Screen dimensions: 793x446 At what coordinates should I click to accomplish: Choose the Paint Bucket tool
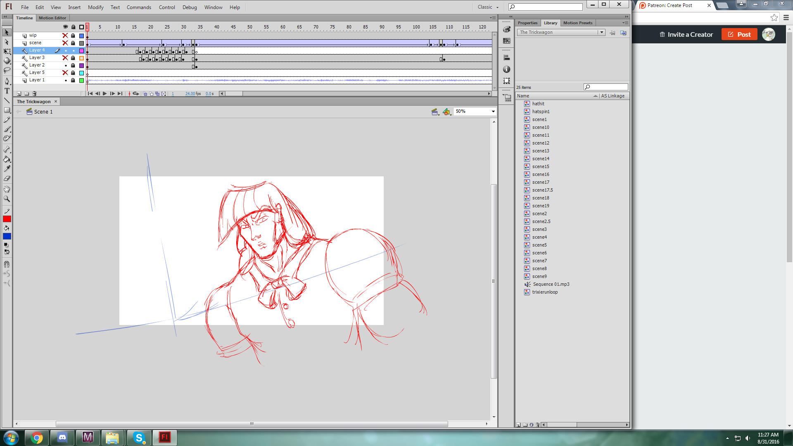pos(7,159)
